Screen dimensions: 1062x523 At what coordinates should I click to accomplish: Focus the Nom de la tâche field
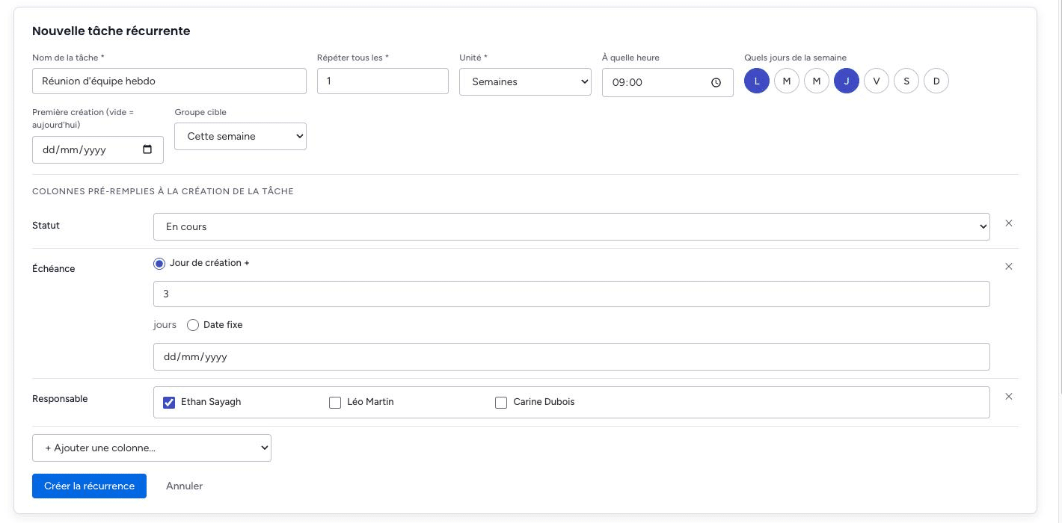pos(169,81)
